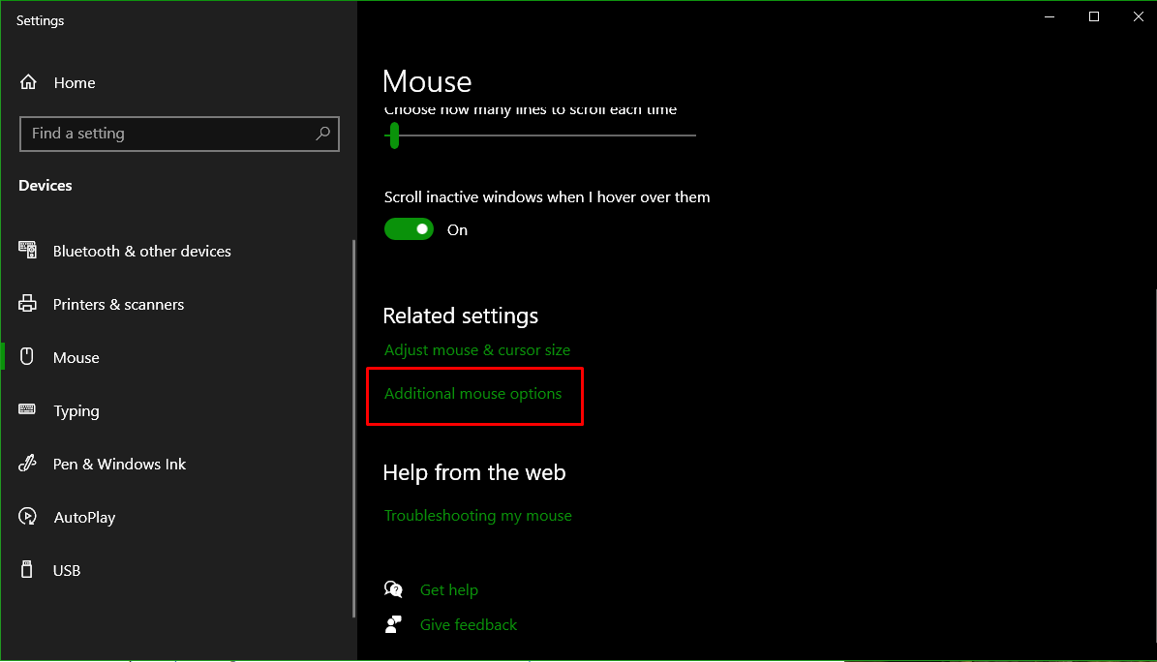Click the sidebar vertical scrollbar
Viewport: 1157px width, 662px height.
click(354, 428)
